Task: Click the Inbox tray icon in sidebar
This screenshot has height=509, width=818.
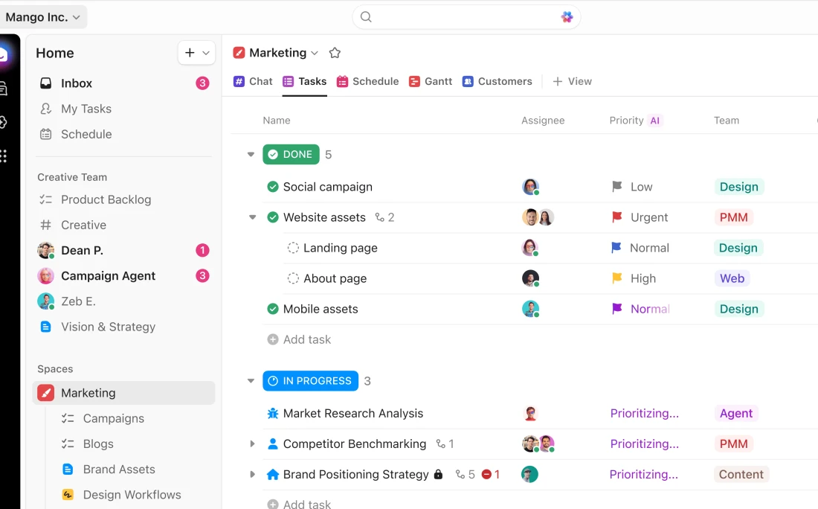Action: coord(46,83)
